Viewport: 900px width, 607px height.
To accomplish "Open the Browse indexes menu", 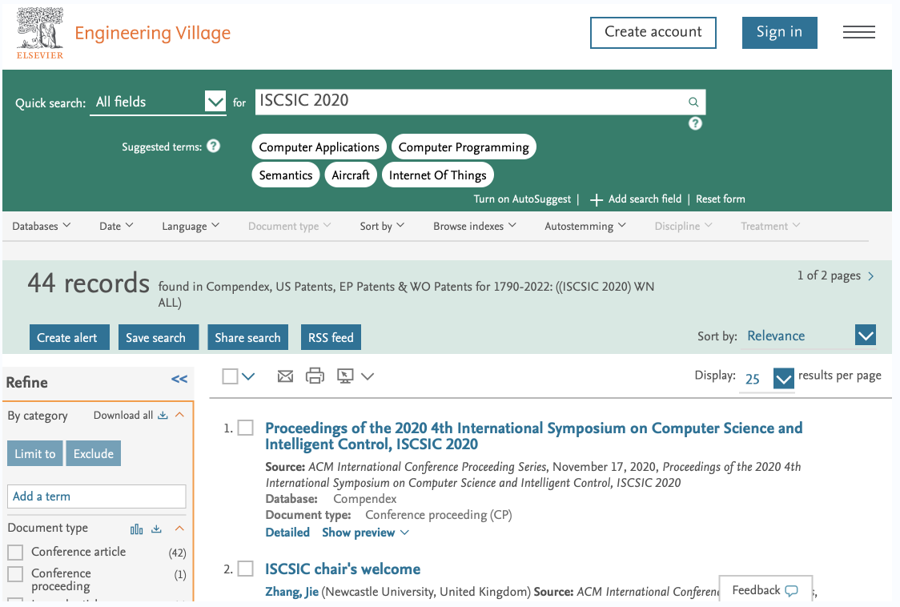I will tap(475, 226).
